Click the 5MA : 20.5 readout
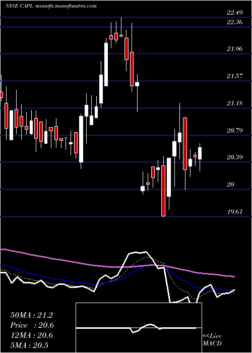The height and width of the screenshot is (353, 252). pyautogui.click(x=29, y=345)
